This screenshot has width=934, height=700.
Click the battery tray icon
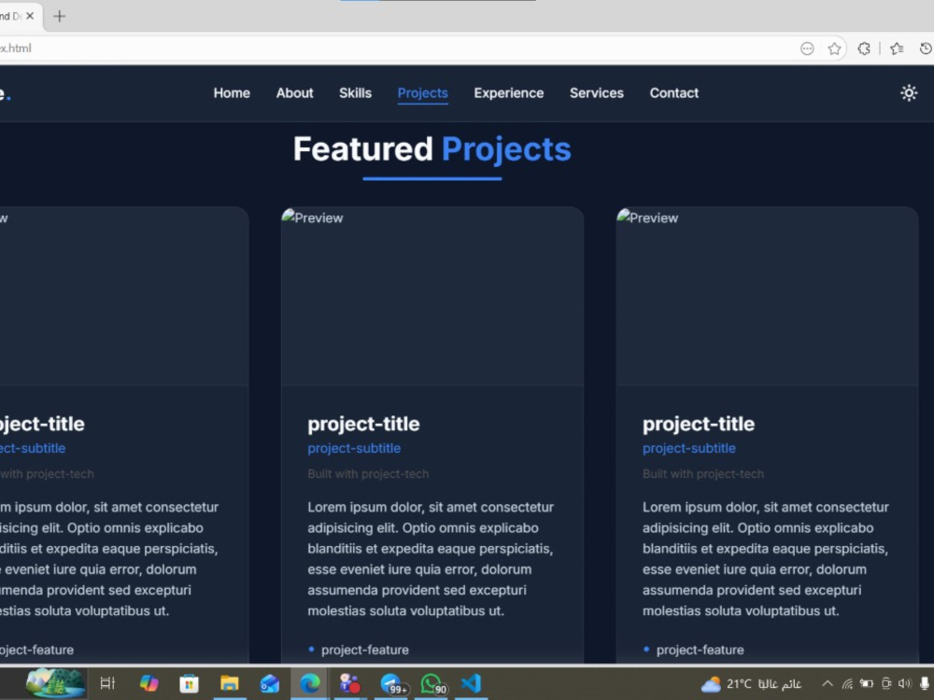867,683
